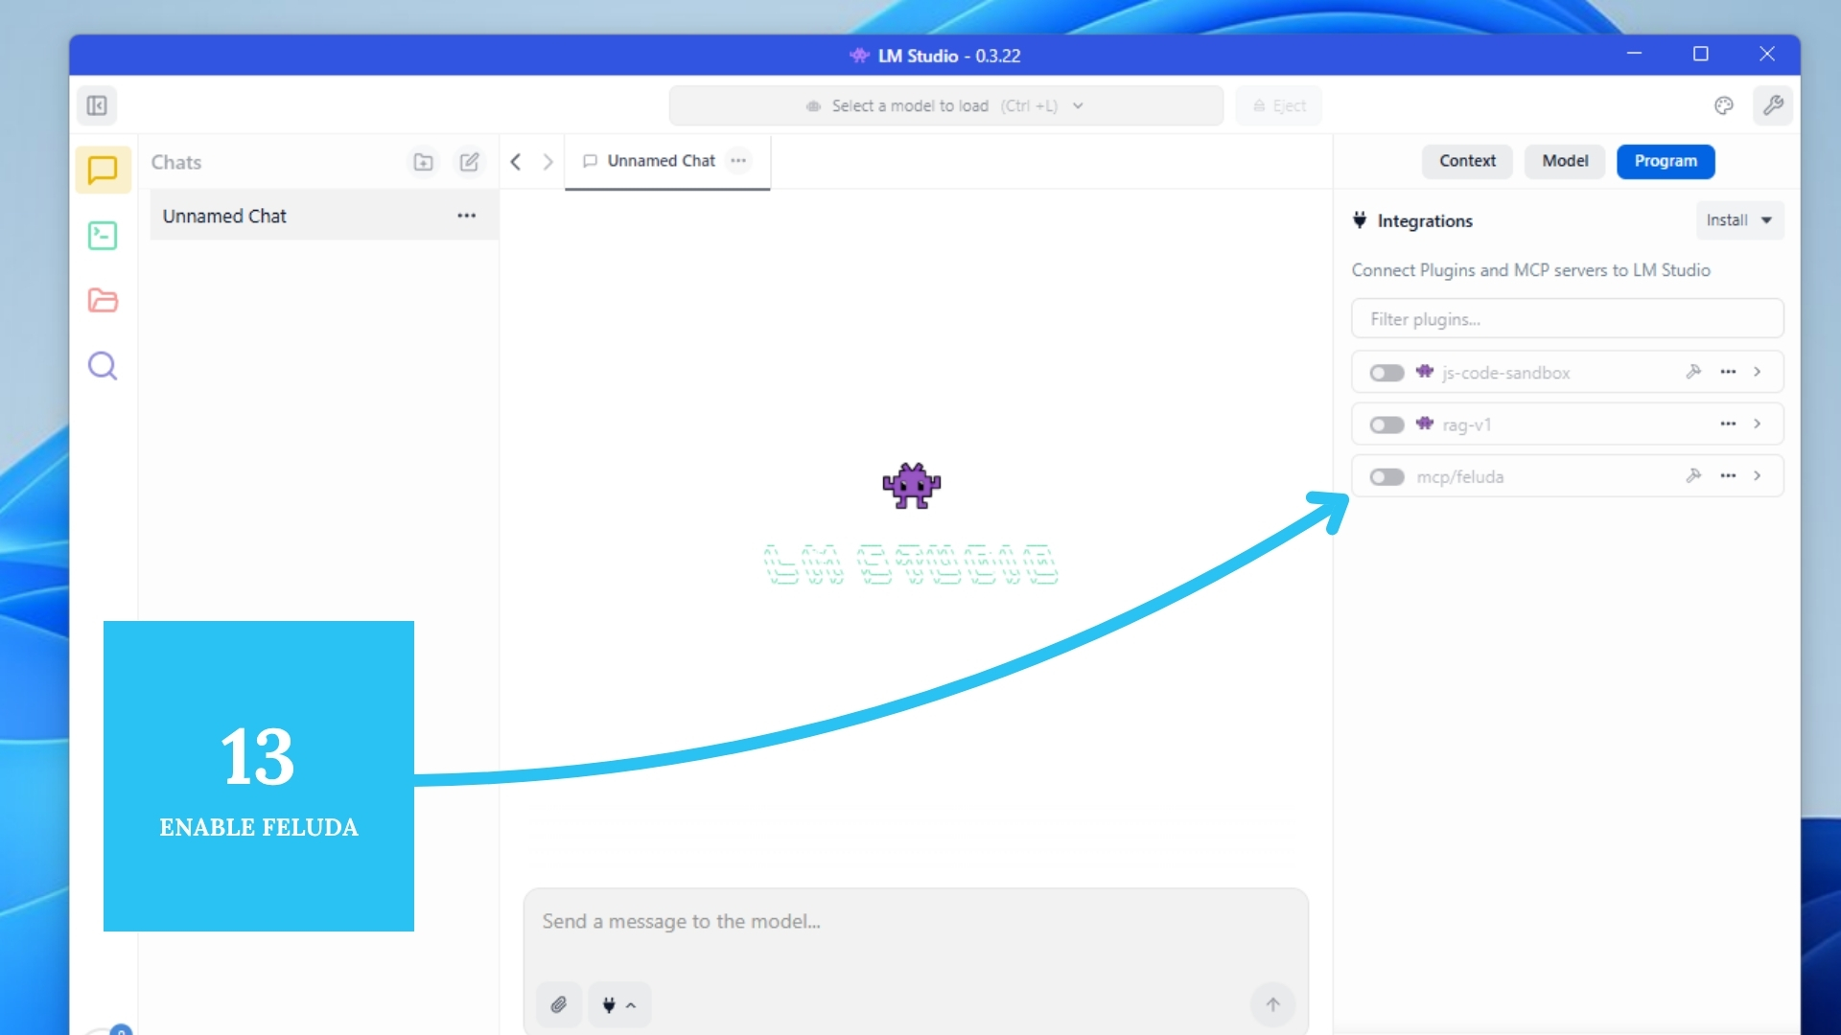The image size is (1841, 1035).
Task: Open more options for js-code-sandbox
Action: pyautogui.click(x=1728, y=372)
